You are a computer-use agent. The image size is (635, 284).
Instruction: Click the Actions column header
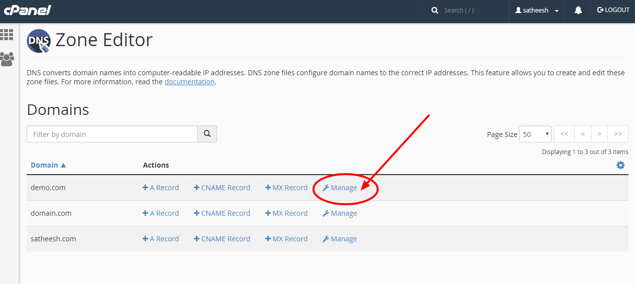(156, 165)
